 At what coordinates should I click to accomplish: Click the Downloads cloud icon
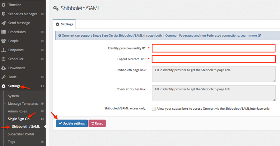[x=3, y=68]
